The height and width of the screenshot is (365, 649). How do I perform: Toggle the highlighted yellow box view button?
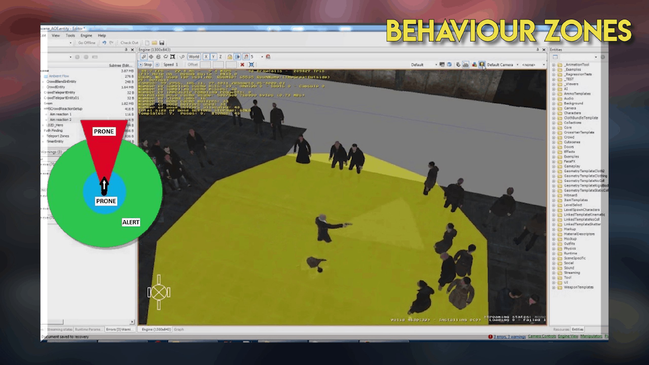tap(482, 65)
